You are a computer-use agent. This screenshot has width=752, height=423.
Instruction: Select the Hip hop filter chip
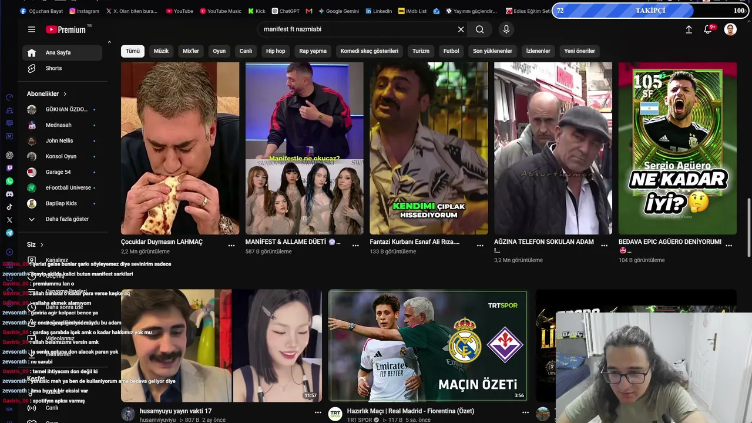click(276, 51)
